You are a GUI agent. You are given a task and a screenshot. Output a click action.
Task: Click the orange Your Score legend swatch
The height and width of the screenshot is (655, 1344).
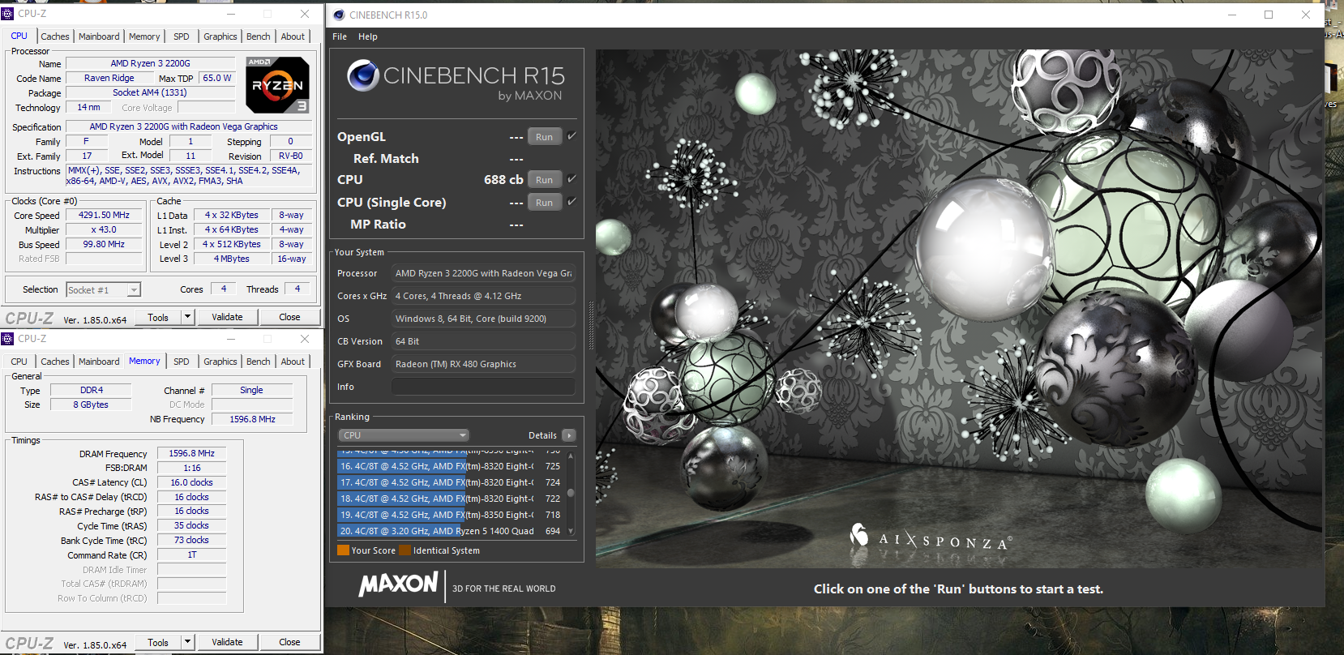click(x=343, y=550)
